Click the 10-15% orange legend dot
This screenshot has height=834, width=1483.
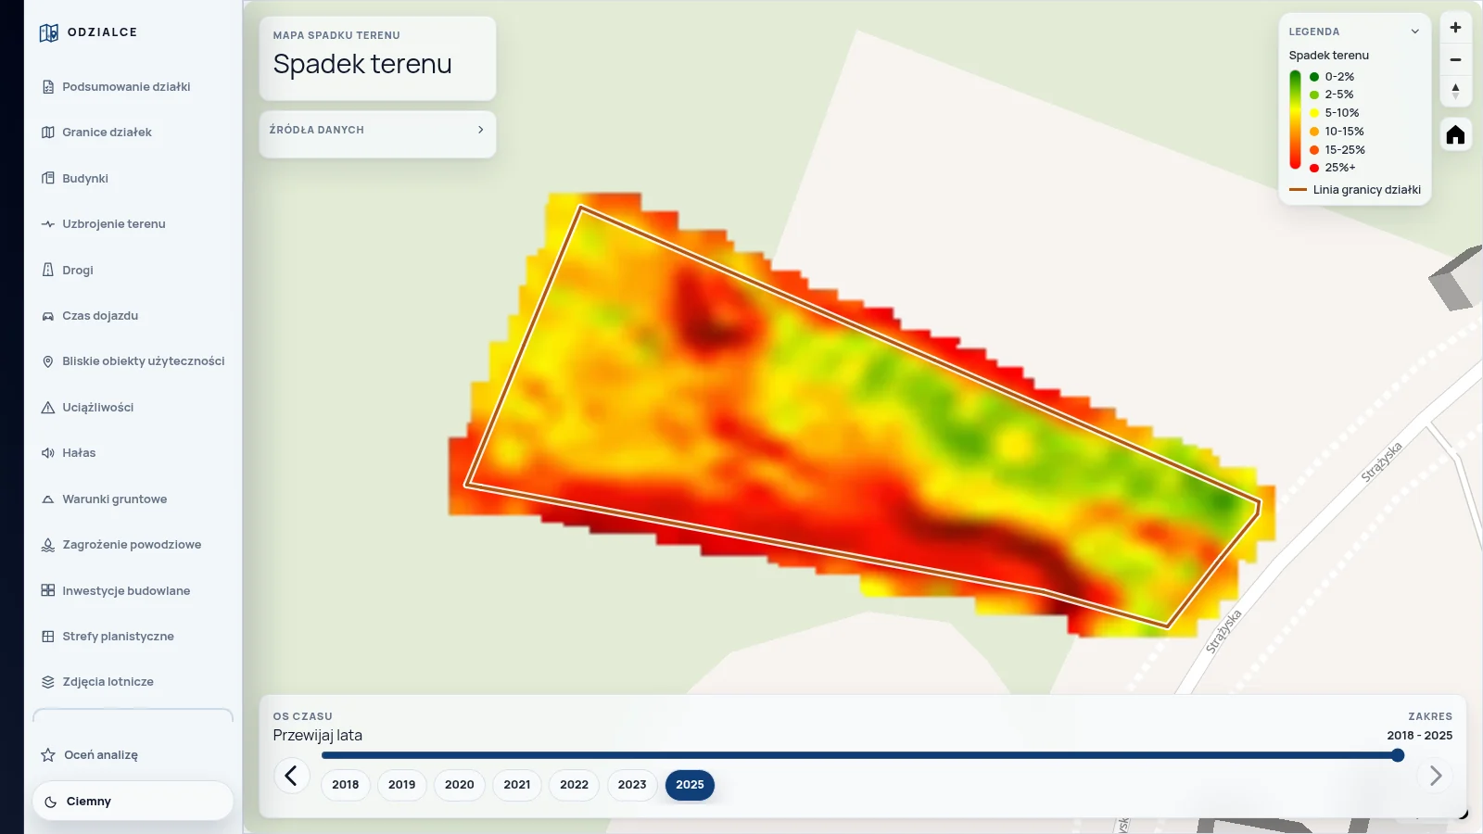pos(1314,132)
